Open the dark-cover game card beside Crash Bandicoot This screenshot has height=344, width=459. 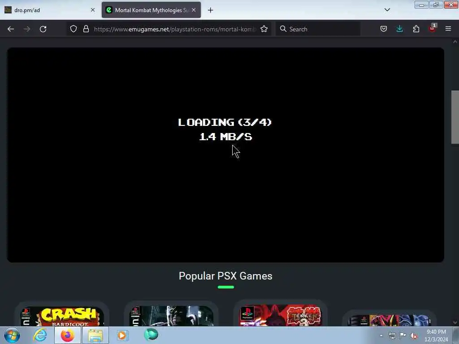pos(171,314)
